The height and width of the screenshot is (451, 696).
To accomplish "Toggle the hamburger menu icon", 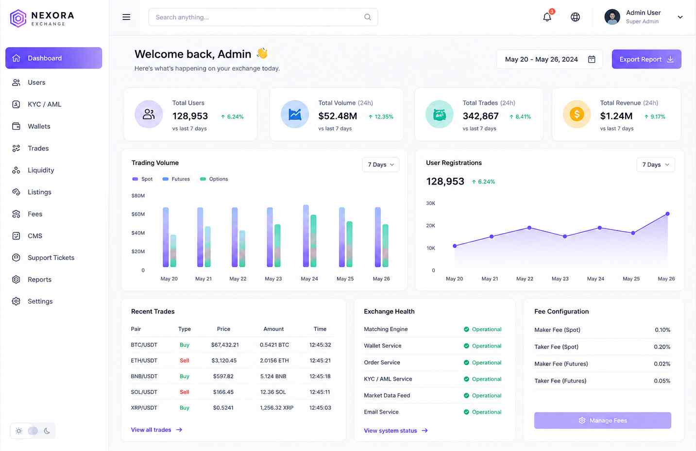I will 126,17.
